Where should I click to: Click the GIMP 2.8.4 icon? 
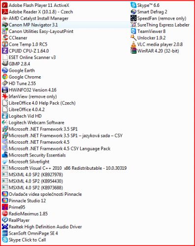click(x=5, y=64)
